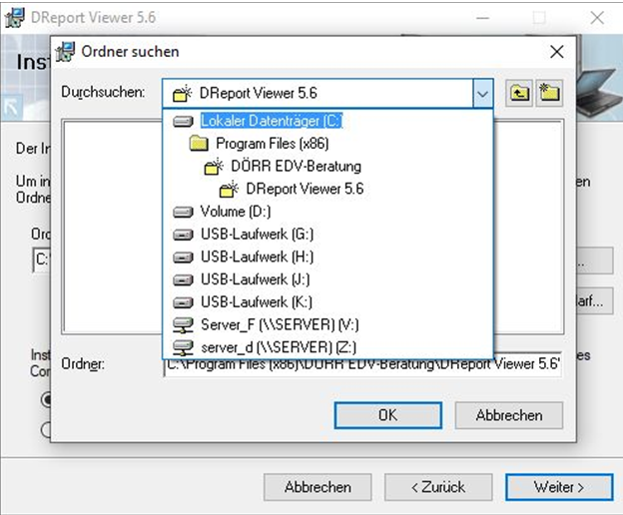Image resolution: width=623 pixels, height=515 pixels.
Task: Click drive icon next to Lokaler Datenträger
Action: (x=183, y=121)
